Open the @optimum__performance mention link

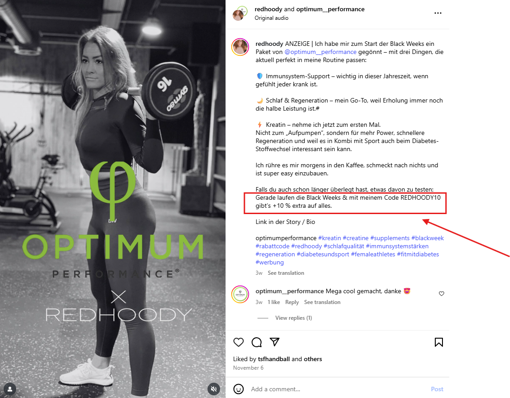pos(320,52)
